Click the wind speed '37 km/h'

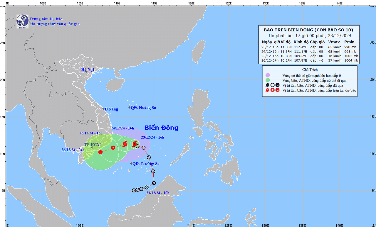pyautogui.click(x=335, y=60)
